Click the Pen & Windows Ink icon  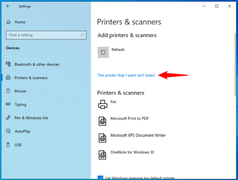pos(8,118)
